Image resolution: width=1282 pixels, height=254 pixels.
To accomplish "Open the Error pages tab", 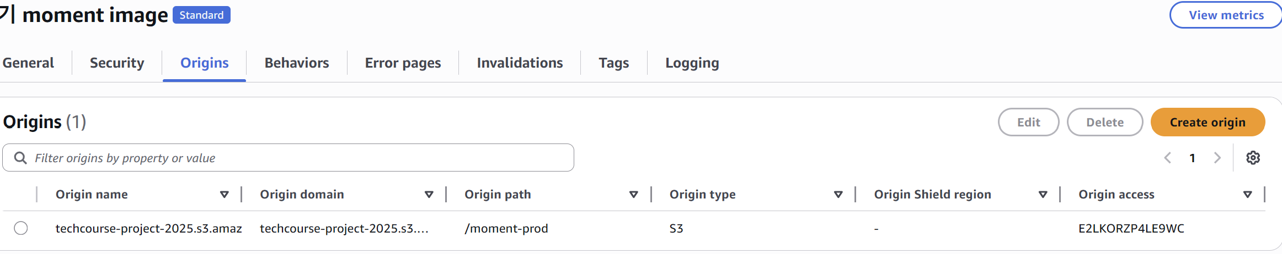I will coord(403,63).
